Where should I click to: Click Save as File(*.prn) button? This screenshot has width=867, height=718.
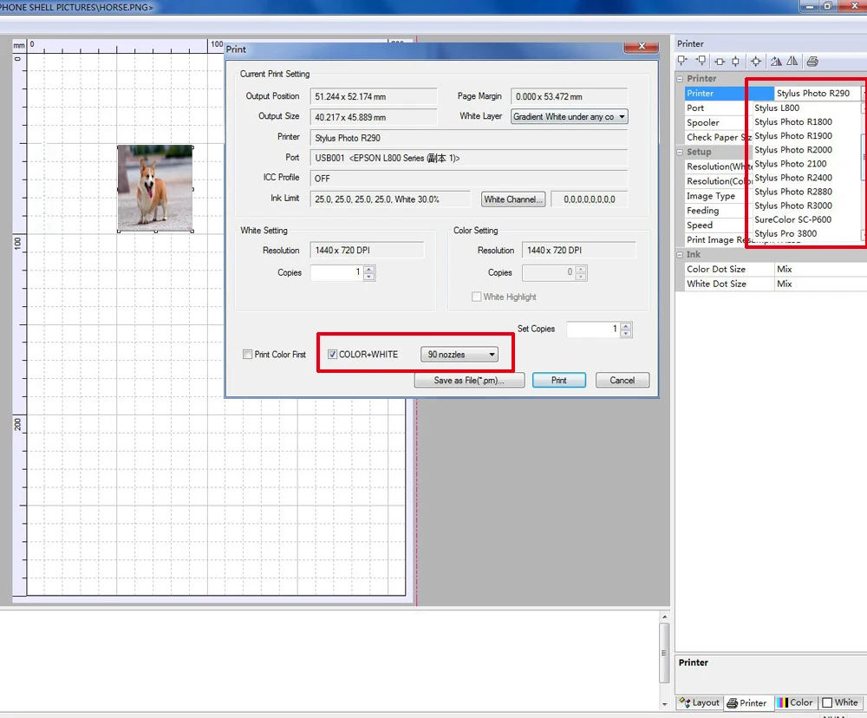pos(469,380)
